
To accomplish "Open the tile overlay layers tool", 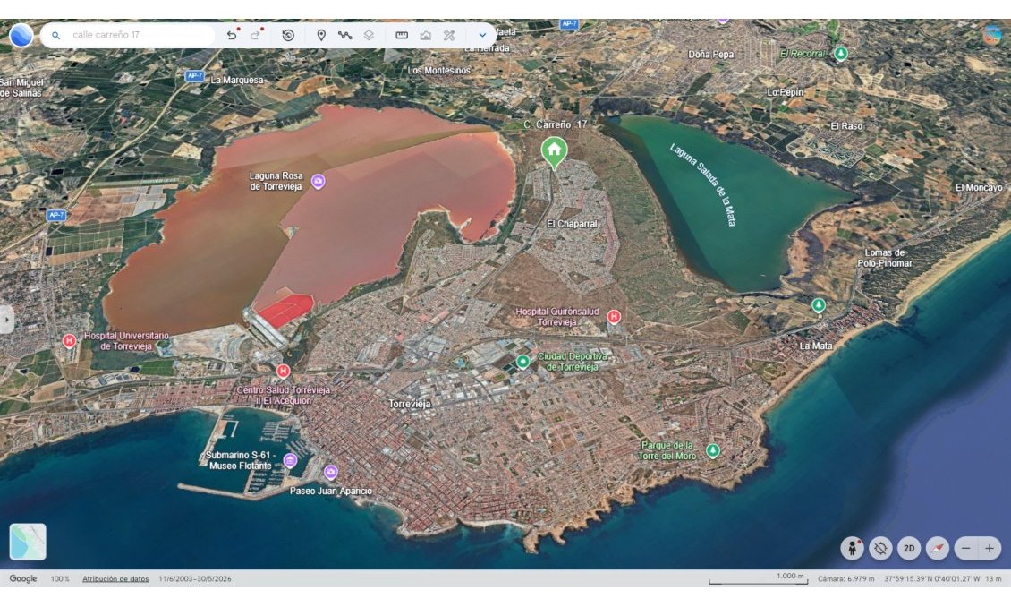I will (369, 36).
